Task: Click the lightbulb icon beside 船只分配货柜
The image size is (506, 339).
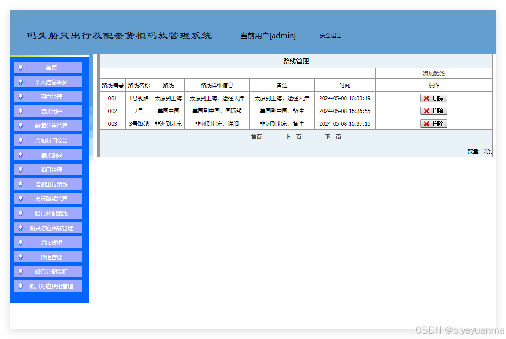Action: [x=20, y=271]
